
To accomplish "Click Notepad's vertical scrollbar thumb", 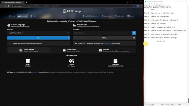I will pos(188,100).
